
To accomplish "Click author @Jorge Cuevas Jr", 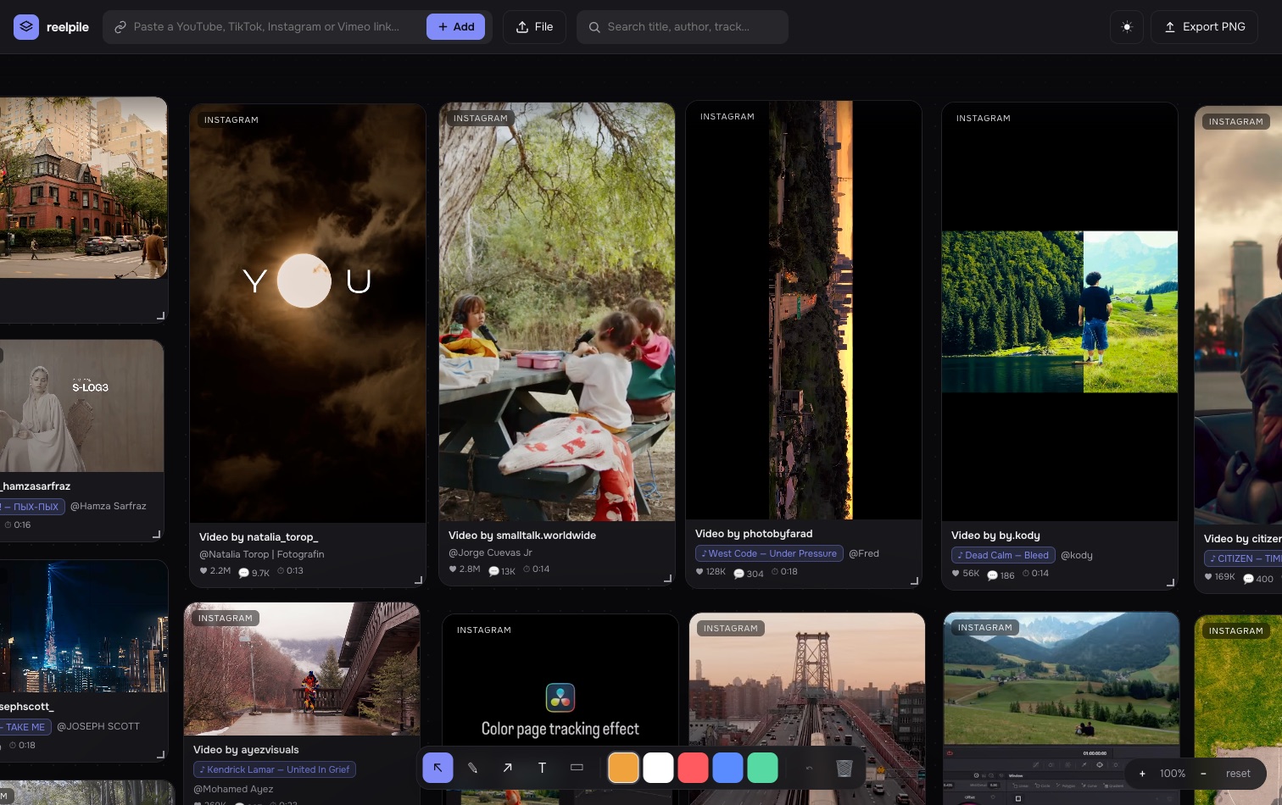I will (490, 552).
